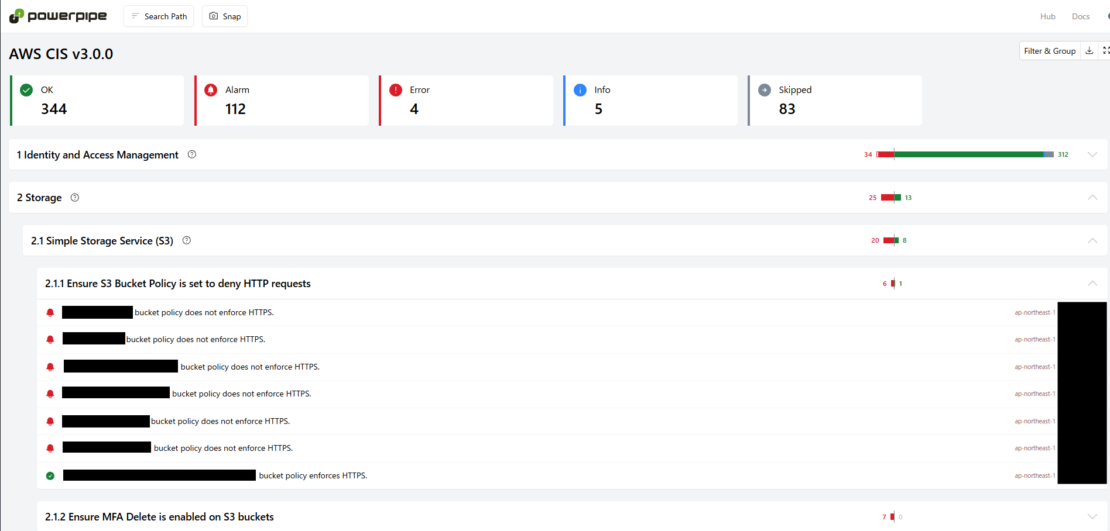The image size is (1110, 531).
Task: Click the Snap camera button
Action: pos(225,16)
